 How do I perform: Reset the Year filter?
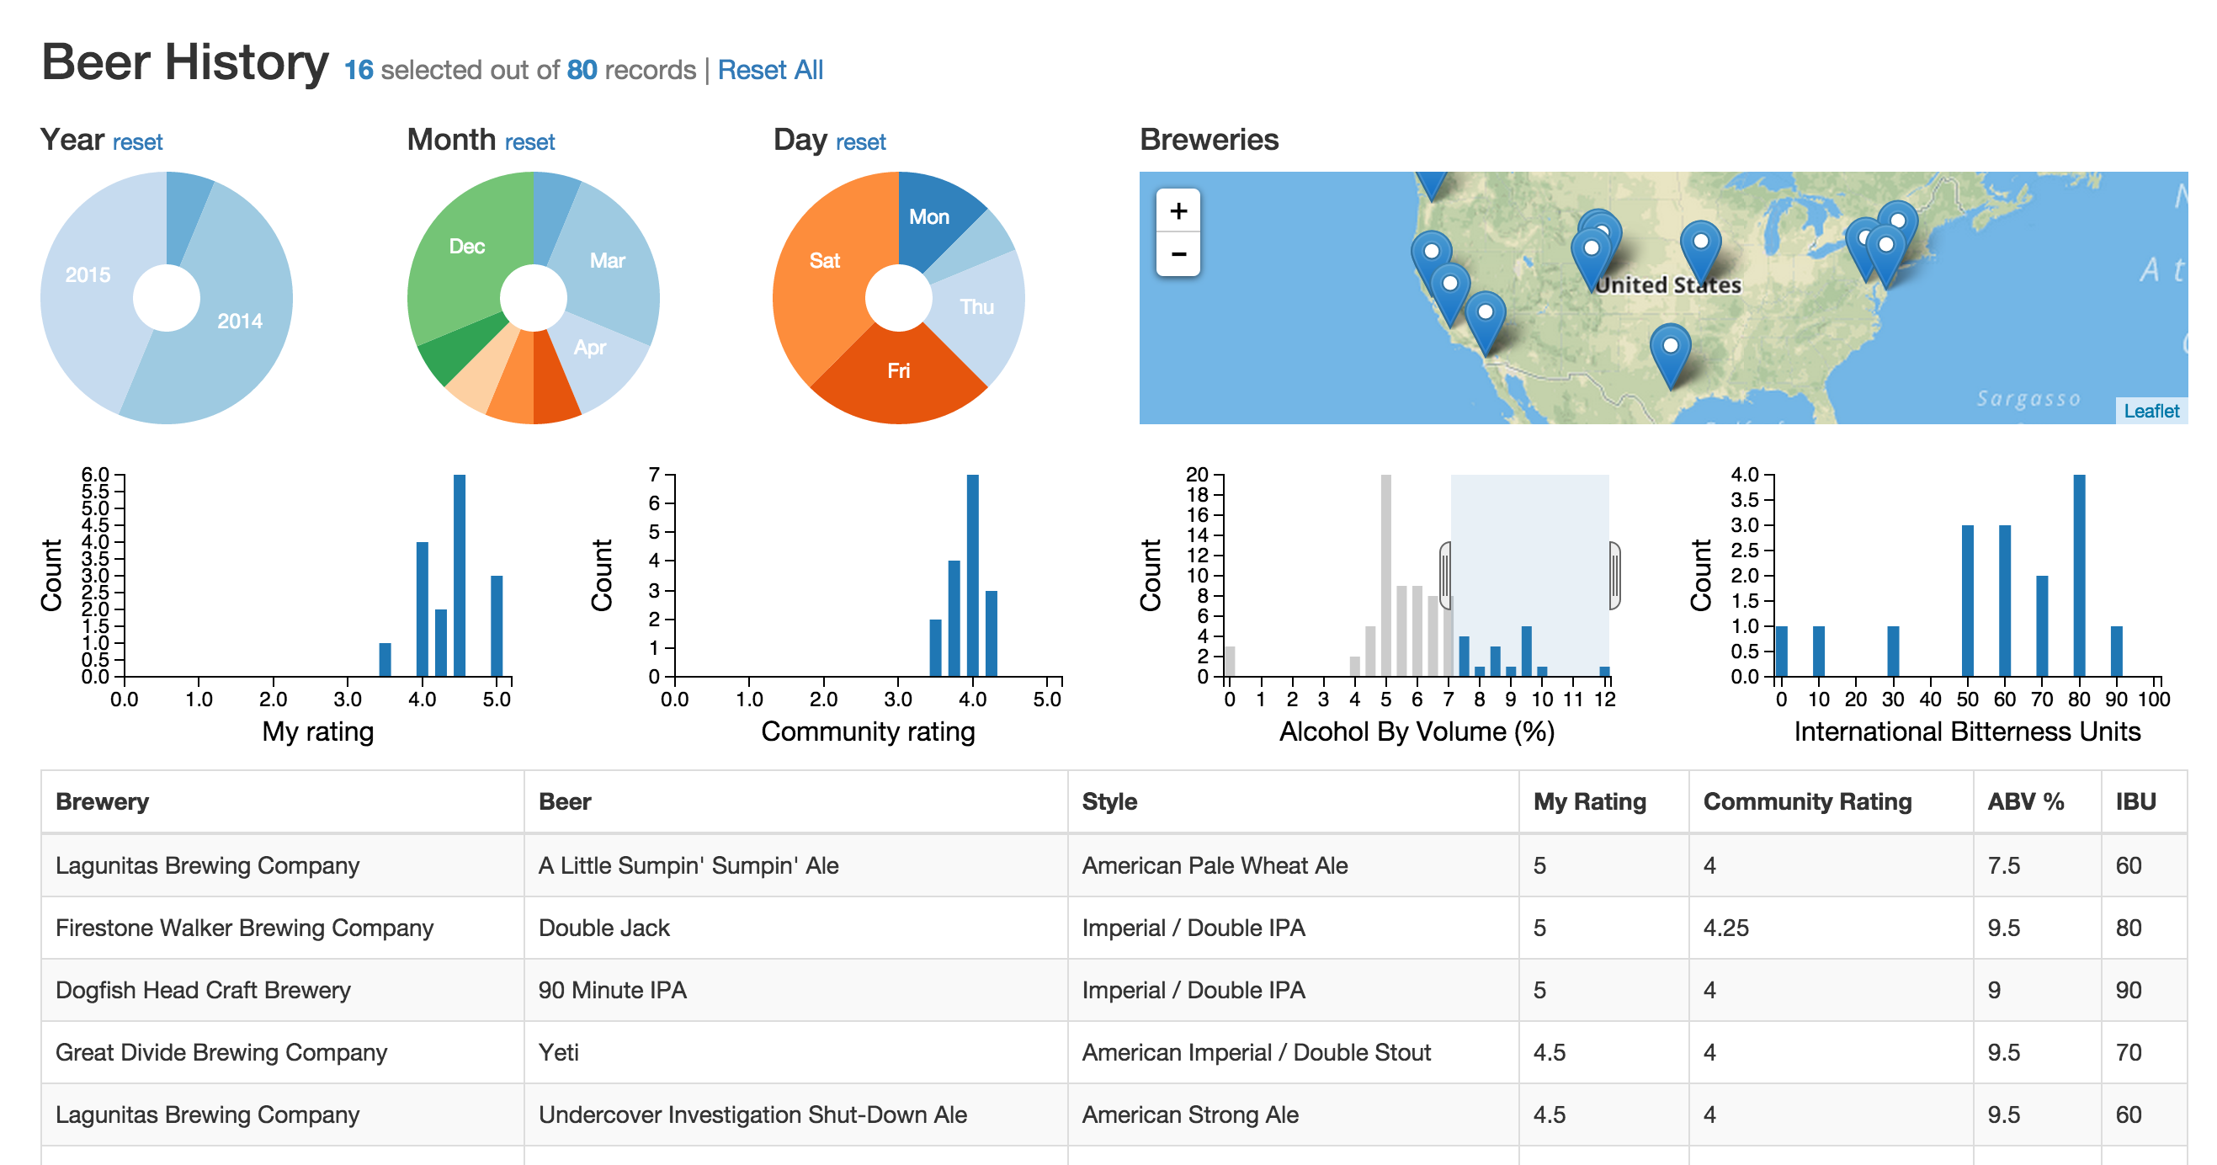pos(138,142)
